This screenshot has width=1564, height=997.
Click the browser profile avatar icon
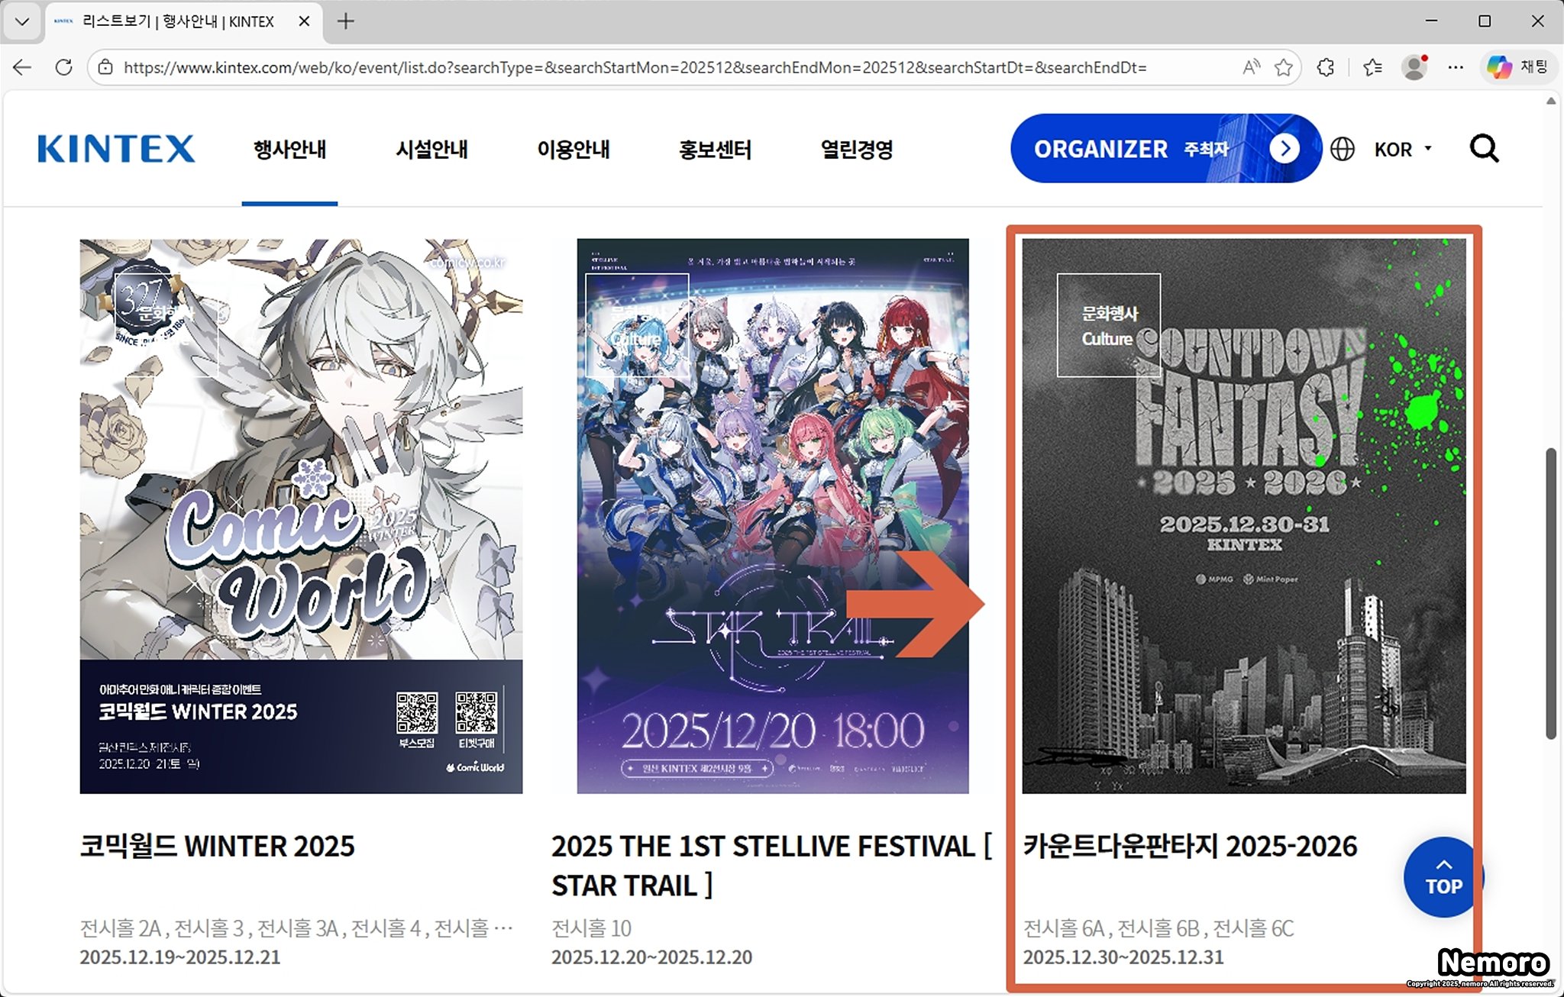1414,67
